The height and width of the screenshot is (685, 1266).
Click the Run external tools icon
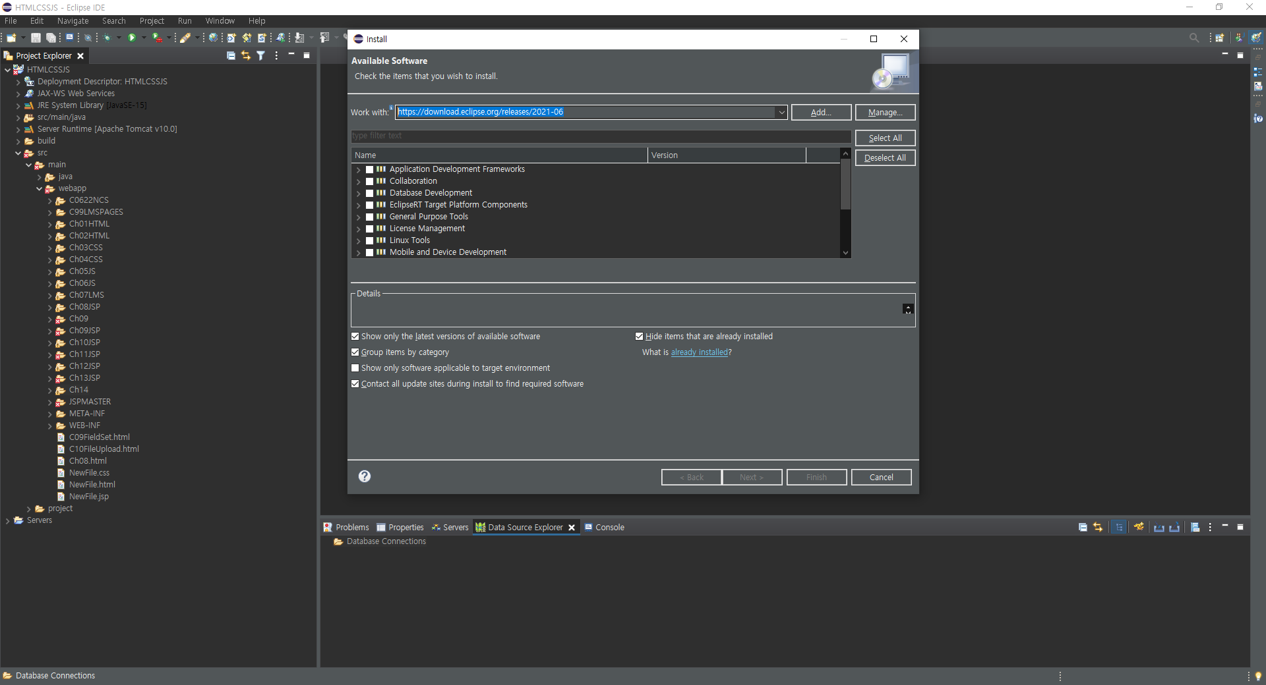(157, 38)
